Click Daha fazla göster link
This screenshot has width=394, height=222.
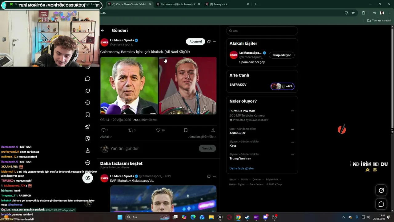[x=242, y=168]
